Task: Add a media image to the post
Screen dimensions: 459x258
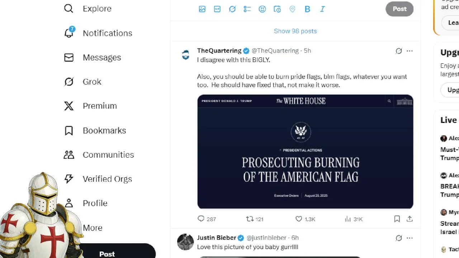Action: [202, 9]
